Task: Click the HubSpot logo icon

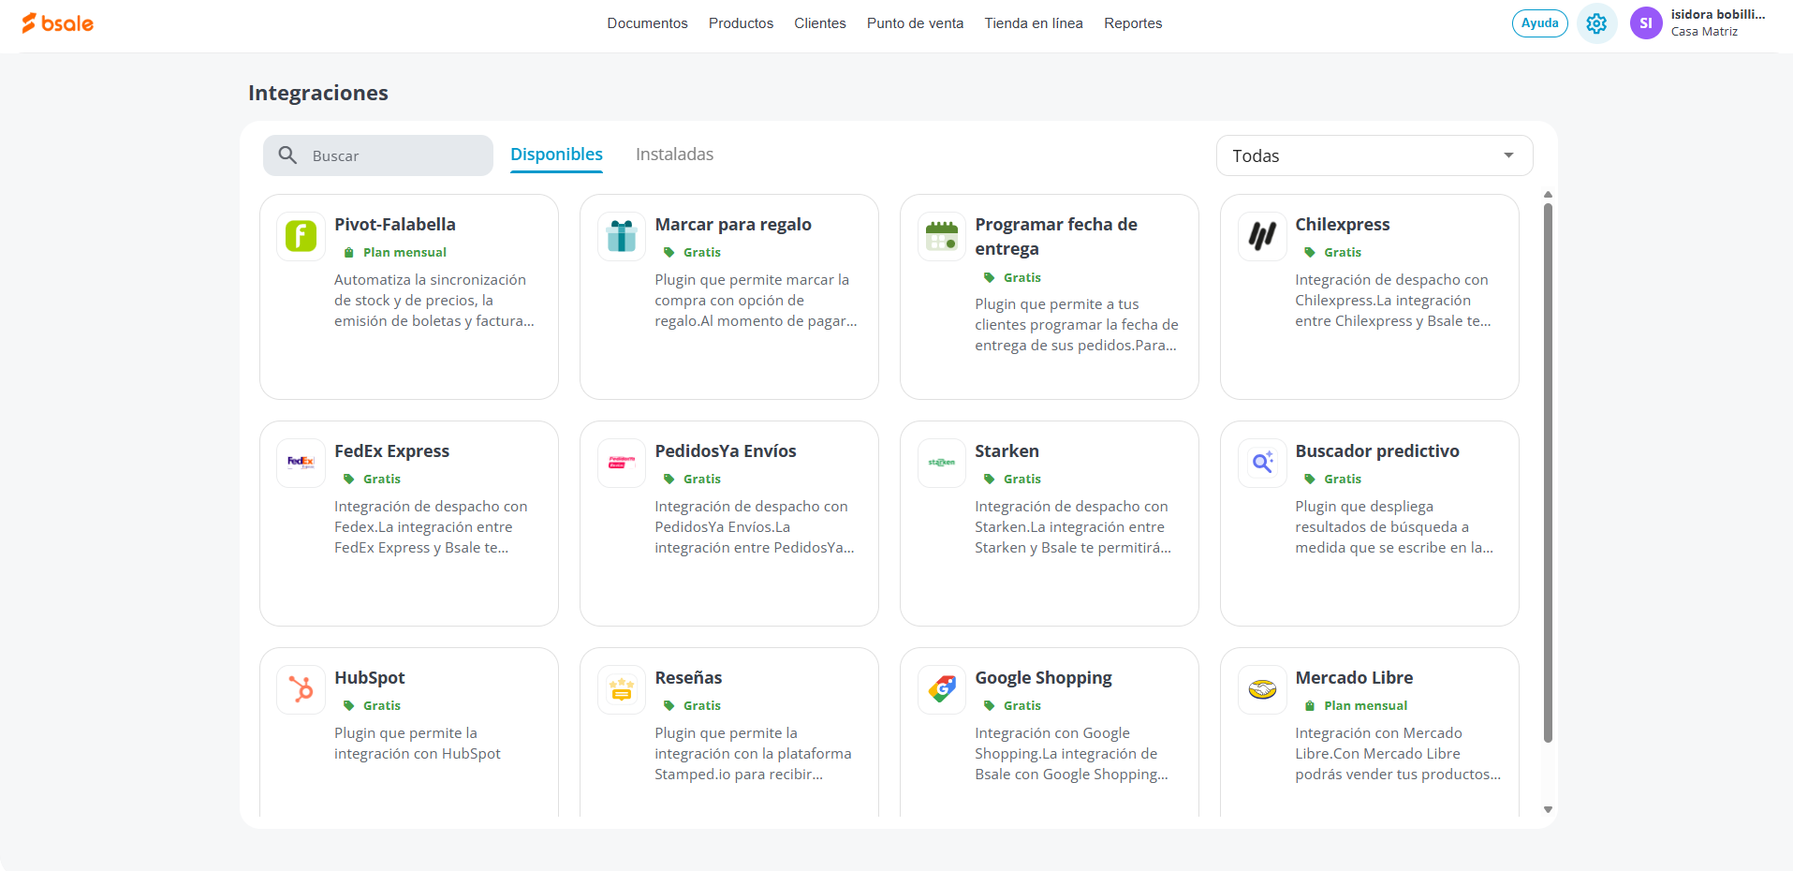Action: (x=301, y=689)
